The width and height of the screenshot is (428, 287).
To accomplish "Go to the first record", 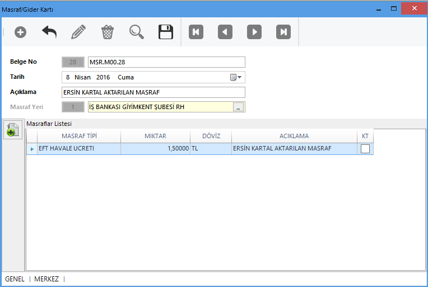I will tap(196, 32).
